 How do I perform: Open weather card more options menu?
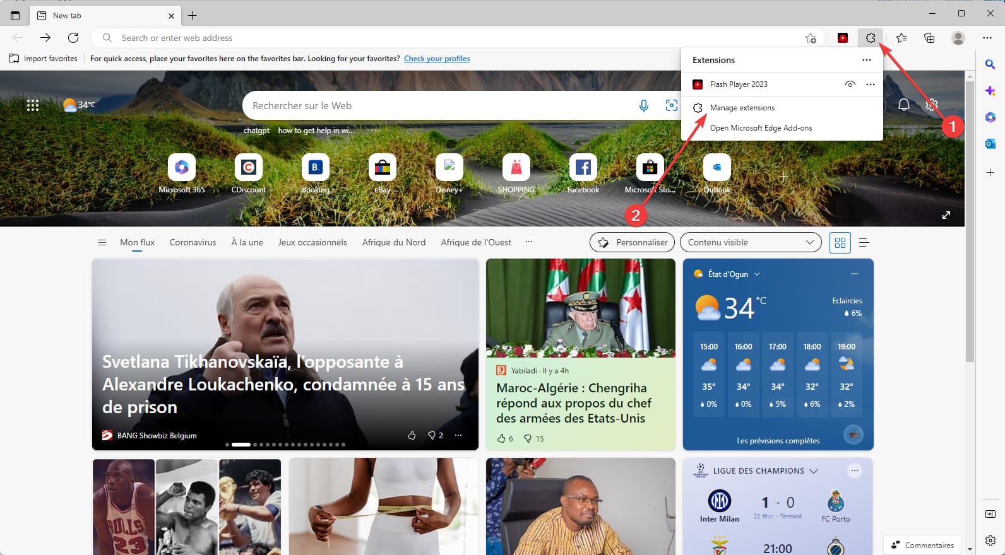tap(855, 274)
